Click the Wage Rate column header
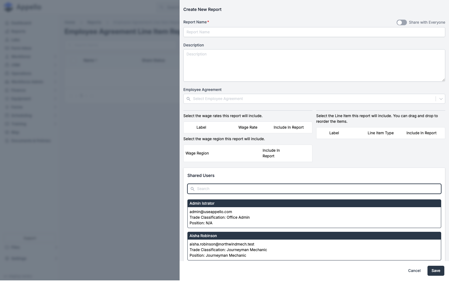This screenshot has height=286, width=449. click(248, 127)
